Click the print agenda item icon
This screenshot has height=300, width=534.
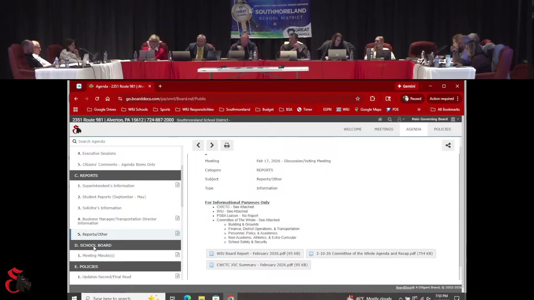227,145
